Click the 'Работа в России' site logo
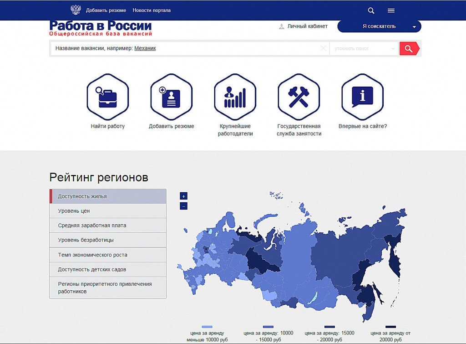This screenshot has height=344, width=466. coord(101,26)
